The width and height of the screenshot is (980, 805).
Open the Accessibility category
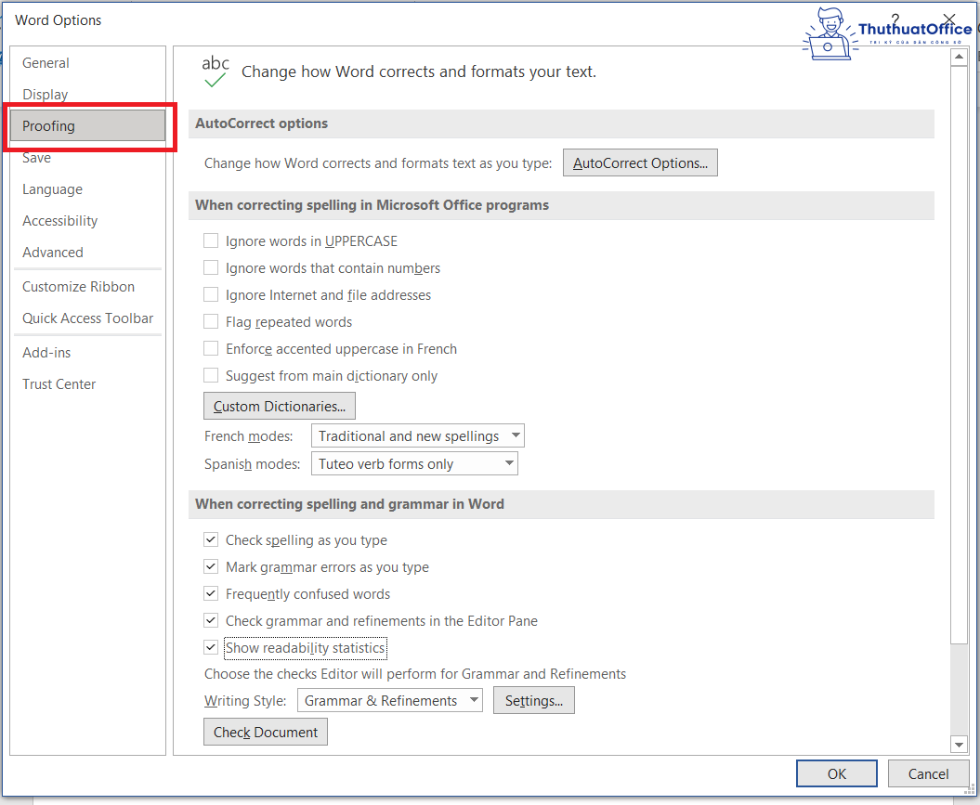pyautogui.click(x=59, y=221)
